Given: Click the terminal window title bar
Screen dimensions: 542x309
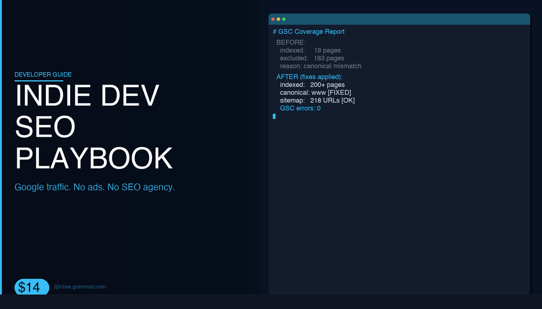Looking at the screenshot, I should (399, 19).
